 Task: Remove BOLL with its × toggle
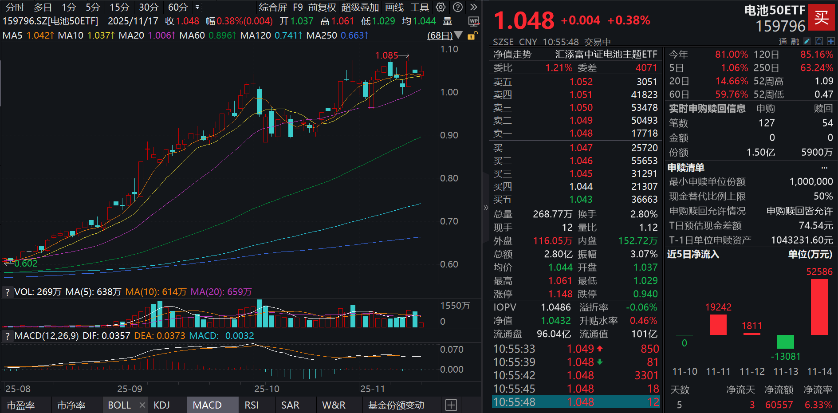click(142, 405)
